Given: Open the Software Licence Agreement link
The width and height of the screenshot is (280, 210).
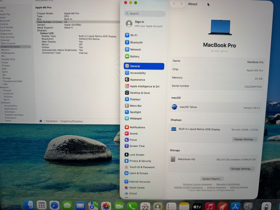Looking at the screenshot, I should point(197,184).
